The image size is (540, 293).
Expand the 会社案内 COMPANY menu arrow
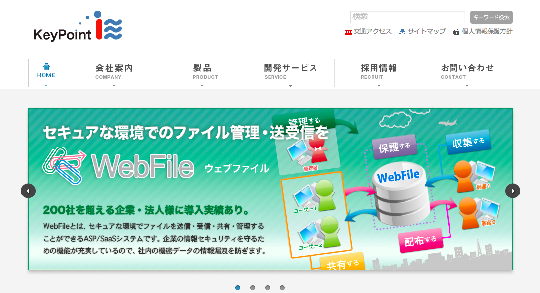point(114,86)
